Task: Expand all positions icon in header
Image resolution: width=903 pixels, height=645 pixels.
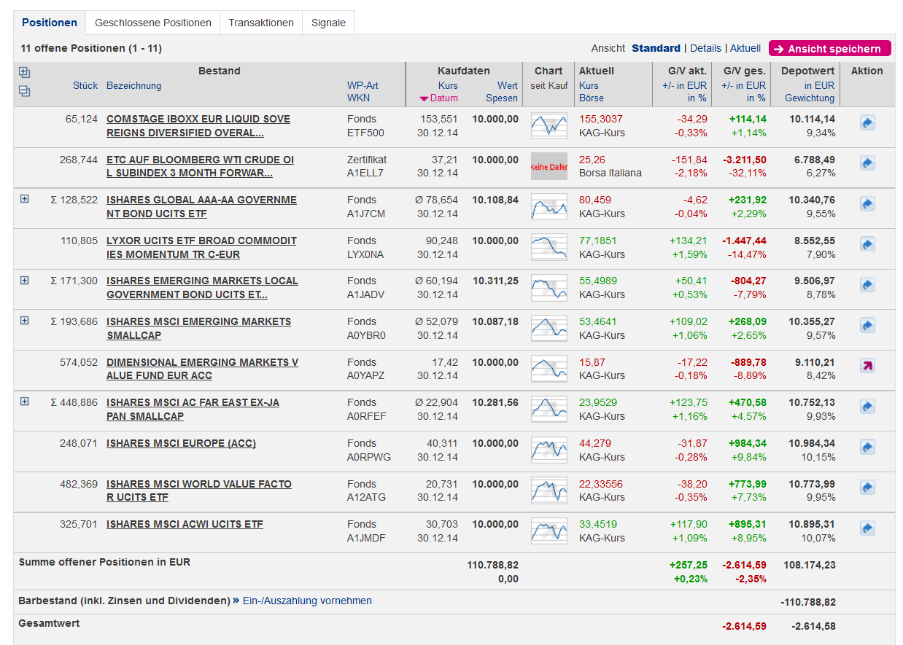Action: (x=25, y=72)
